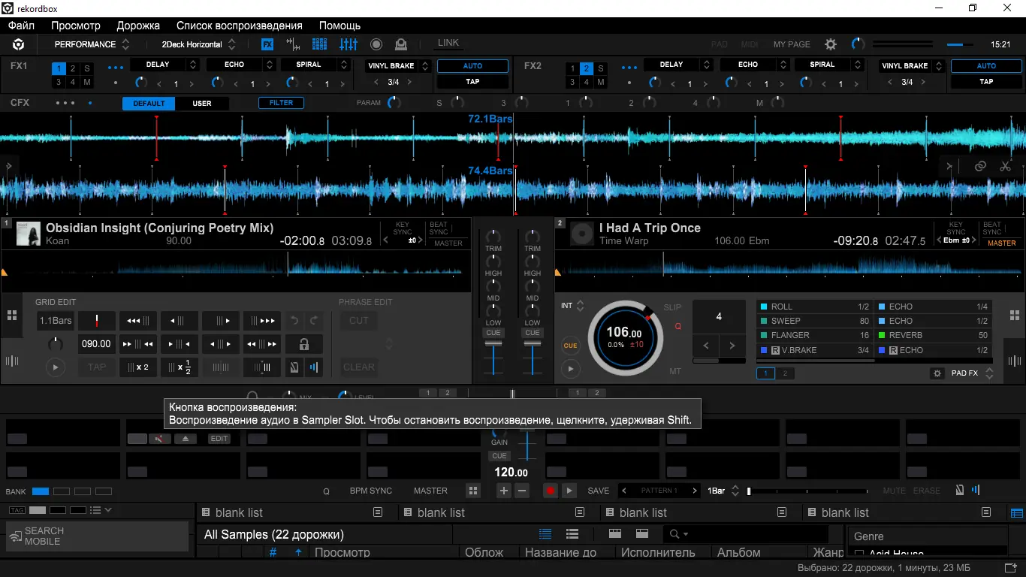Click the SEARCH MOBILE button
The height and width of the screenshot is (577, 1026).
point(97,536)
